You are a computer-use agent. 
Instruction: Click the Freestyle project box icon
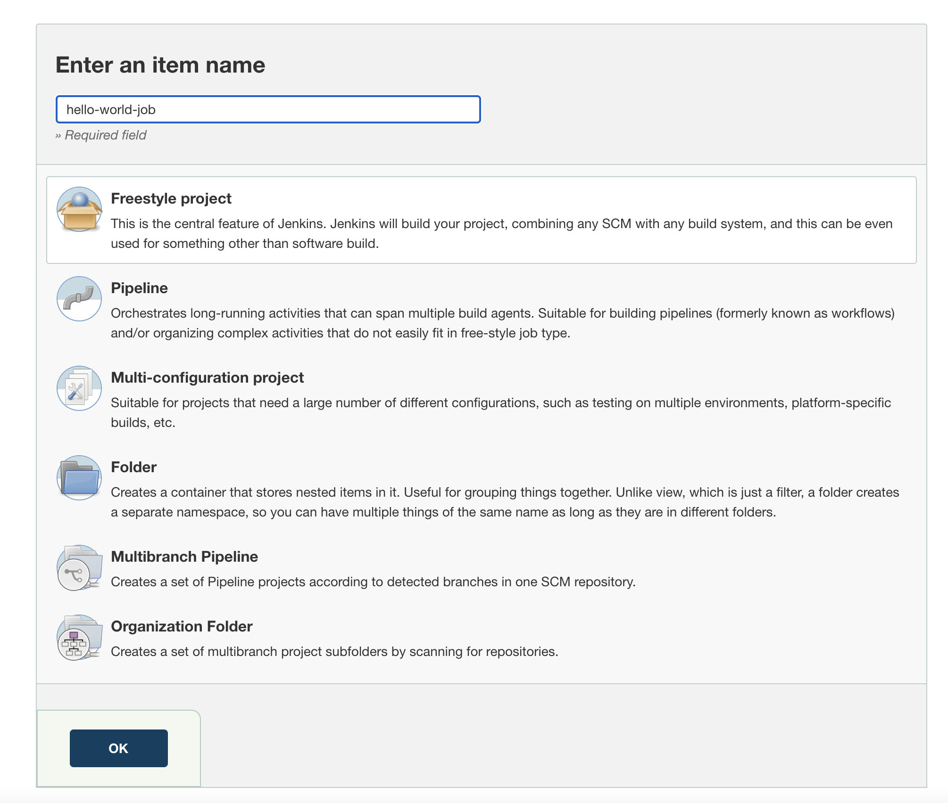79,209
